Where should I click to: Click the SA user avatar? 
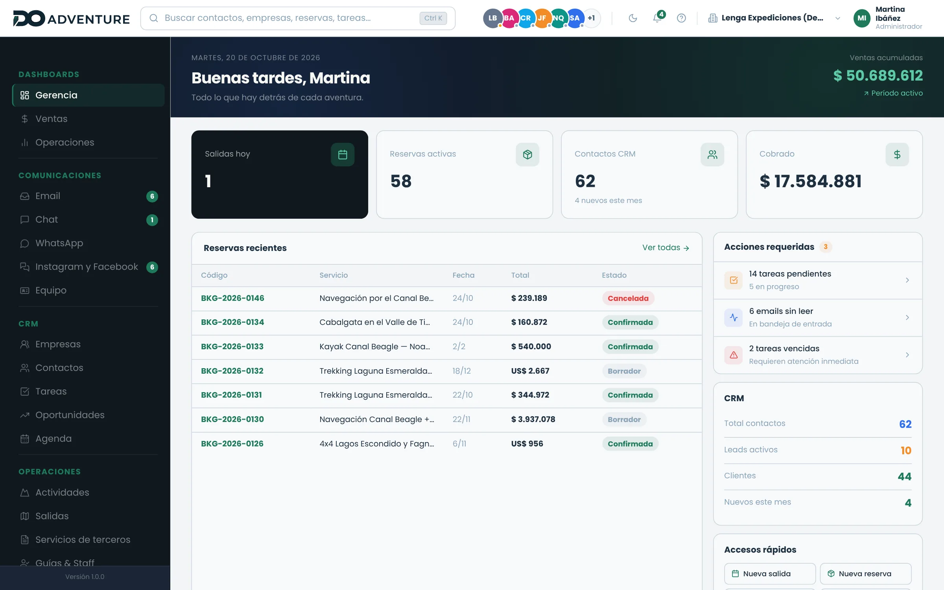click(x=575, y=18)
